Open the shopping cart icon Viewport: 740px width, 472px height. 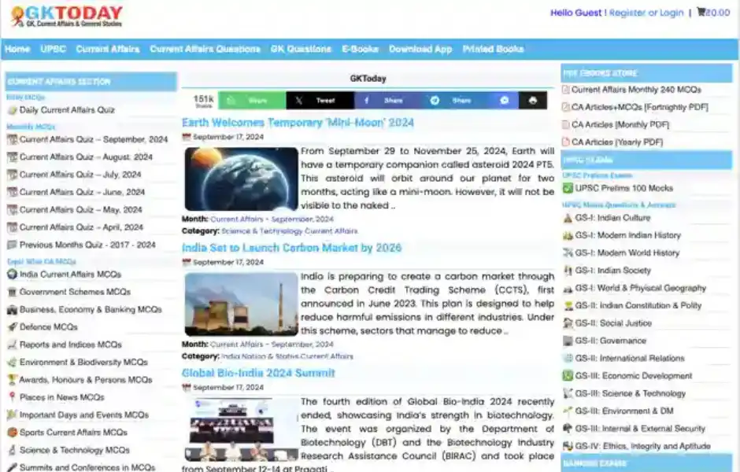[701, 12]
